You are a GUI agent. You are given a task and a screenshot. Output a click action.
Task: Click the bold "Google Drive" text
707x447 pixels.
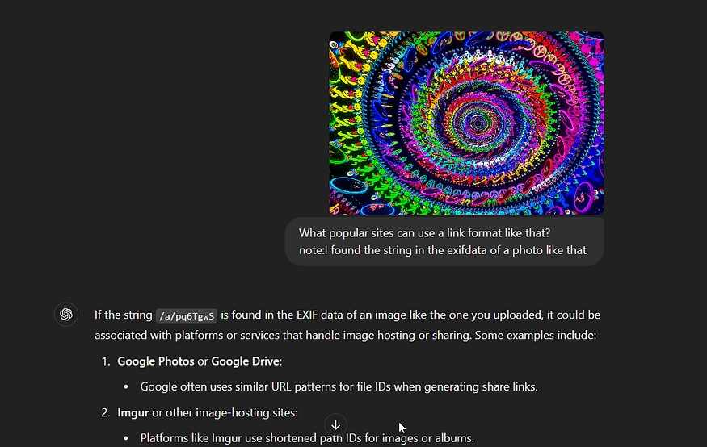pos(245,361)
